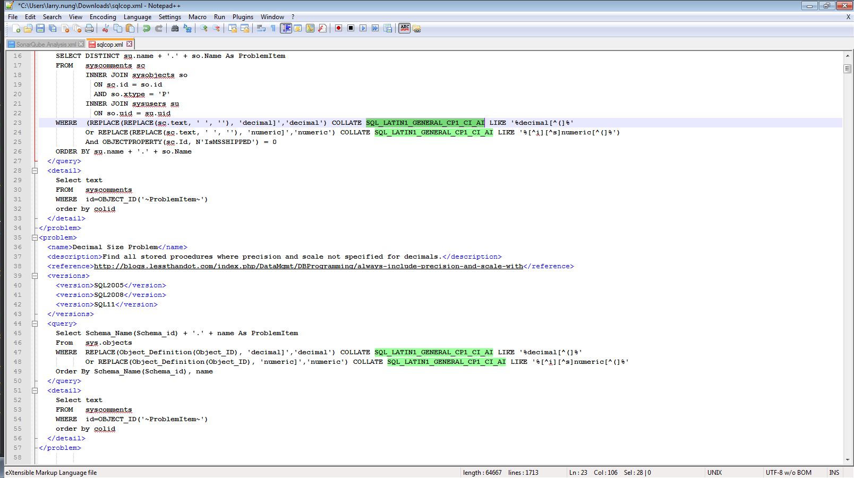854x478 pixels.
Task: Open the ? help menu
Action: point(293,17)
